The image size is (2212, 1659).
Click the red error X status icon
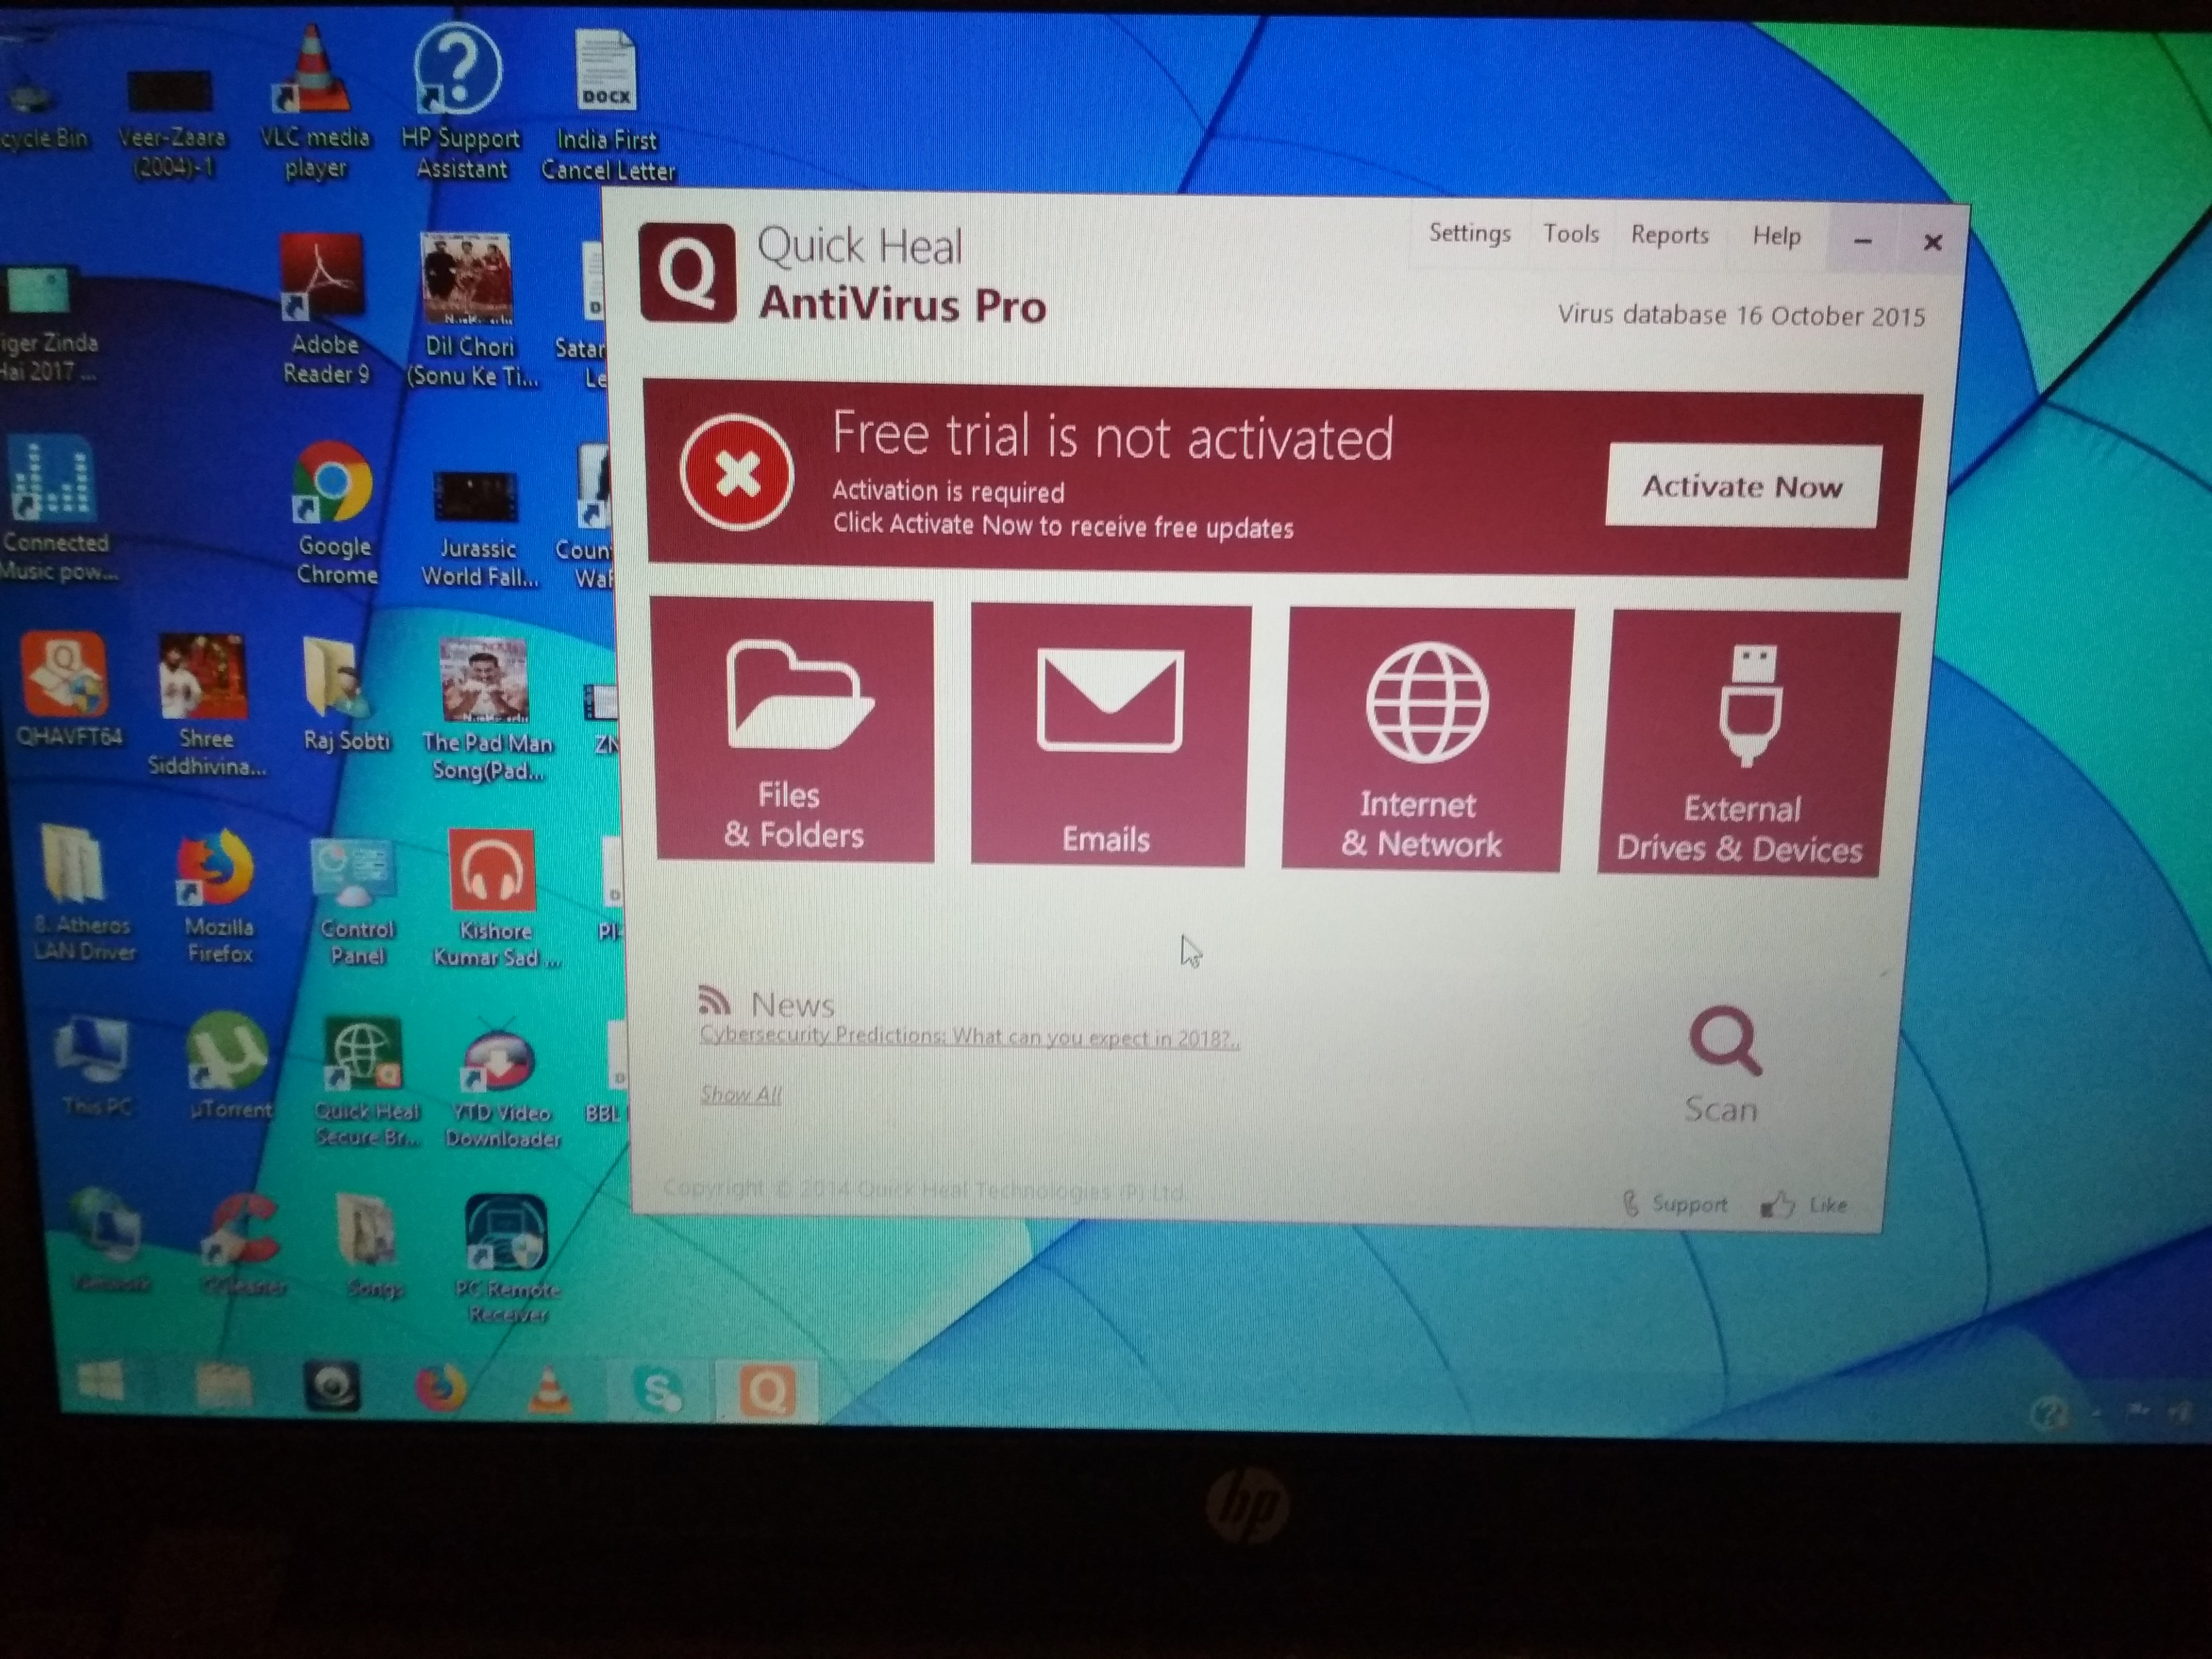737,472
